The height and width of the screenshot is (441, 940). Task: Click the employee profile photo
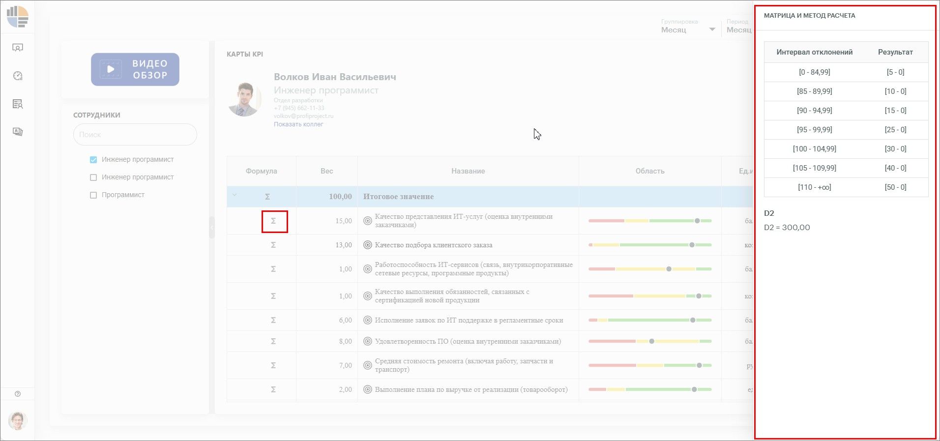(245, 100)
